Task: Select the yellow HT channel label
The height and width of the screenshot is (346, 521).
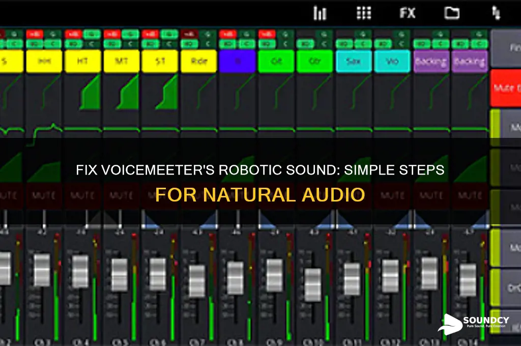Action: [x=83, y=61]
